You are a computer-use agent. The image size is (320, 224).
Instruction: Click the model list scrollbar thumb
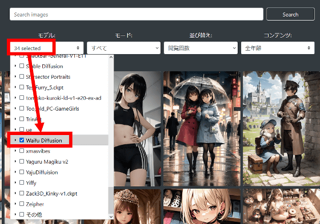tap(111, 200)
